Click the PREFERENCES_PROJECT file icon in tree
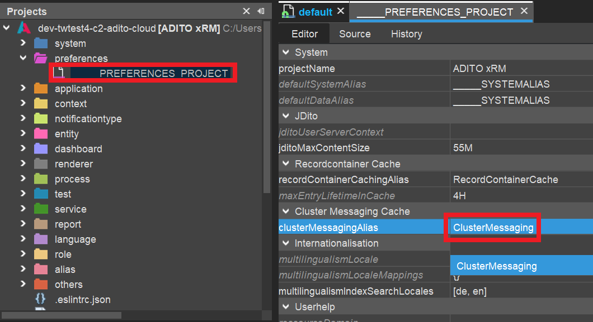593x322 pixels. 59,73
